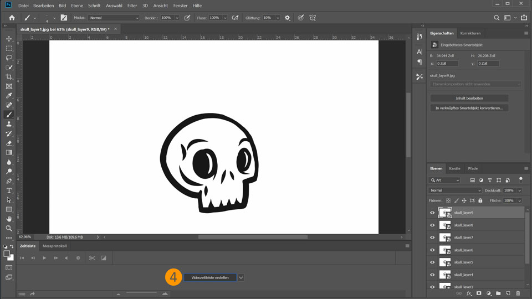Choose the Eraser tool

[x=9, y=143]
